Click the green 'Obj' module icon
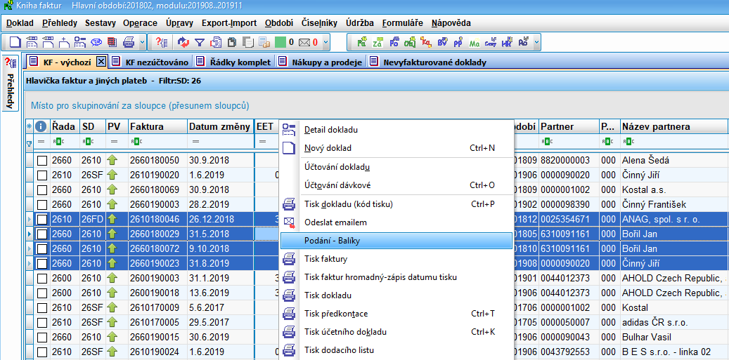Screen dimensions: 729x360 (410, 42)
